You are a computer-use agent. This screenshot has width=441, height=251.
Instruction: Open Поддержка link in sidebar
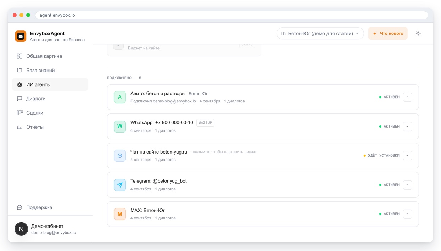click(50, 207)
